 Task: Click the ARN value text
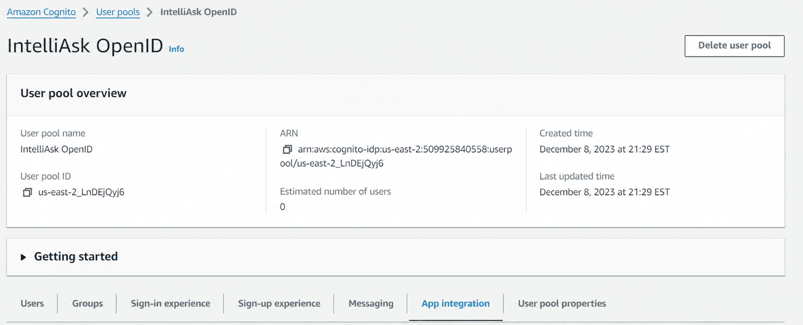pyautogui.click(x=396, y=156)
